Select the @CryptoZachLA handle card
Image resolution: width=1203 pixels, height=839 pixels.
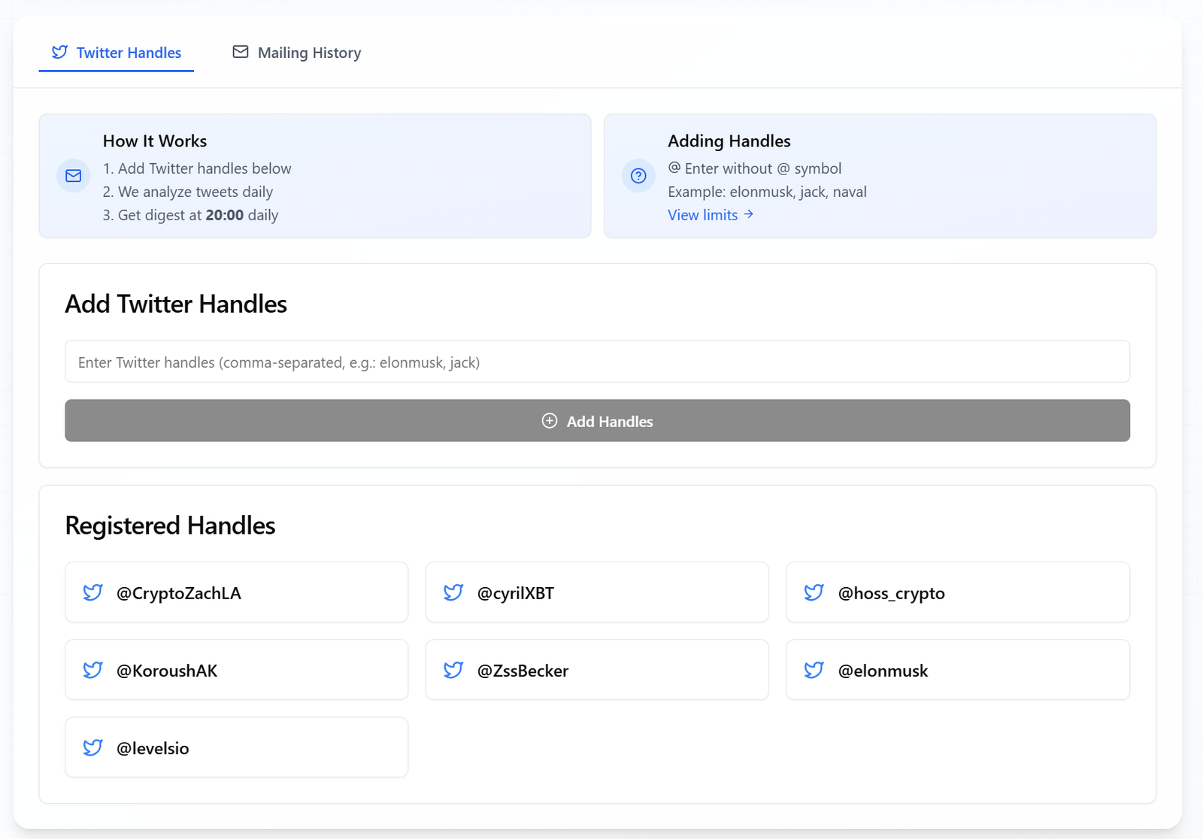(236, 592)
